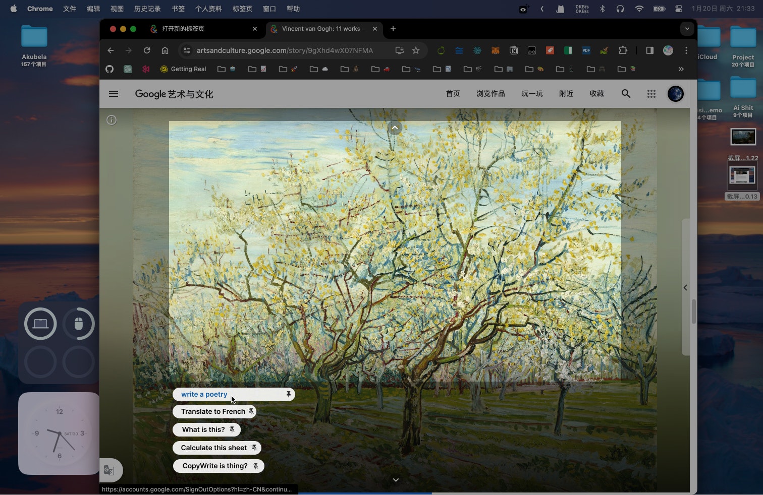Pin the 'Translate to French' prompt
Viewport: 763px width, 495px height.
point(251,411)
